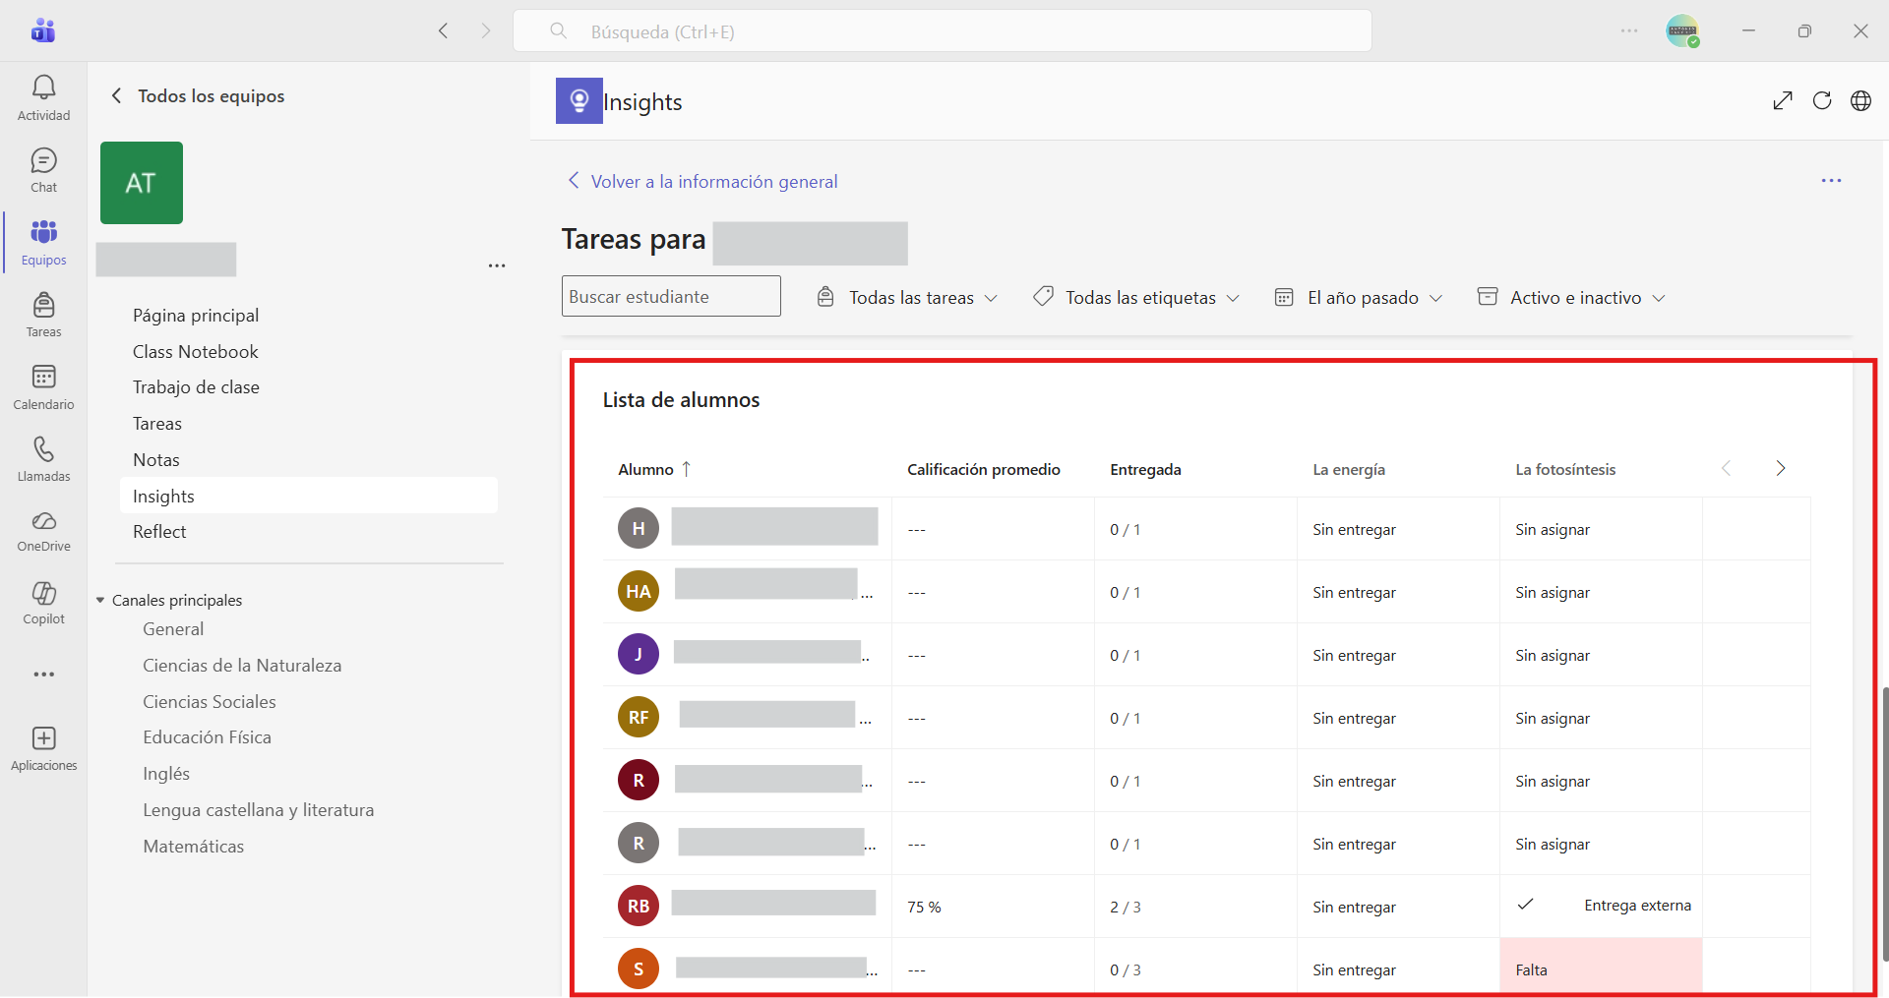1889x998 pixels.
Task: Open Educación Física channel
Action: click(207, 737)
